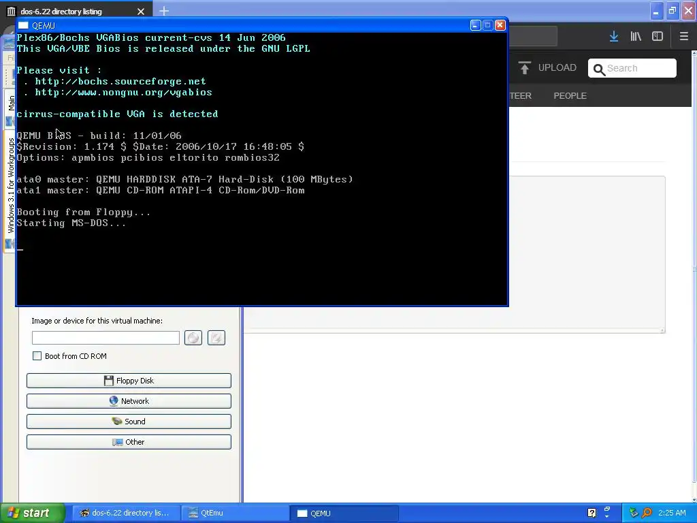Expand the Sound settings section
Viewport: 697px width, 523px height.
[129, 422]
